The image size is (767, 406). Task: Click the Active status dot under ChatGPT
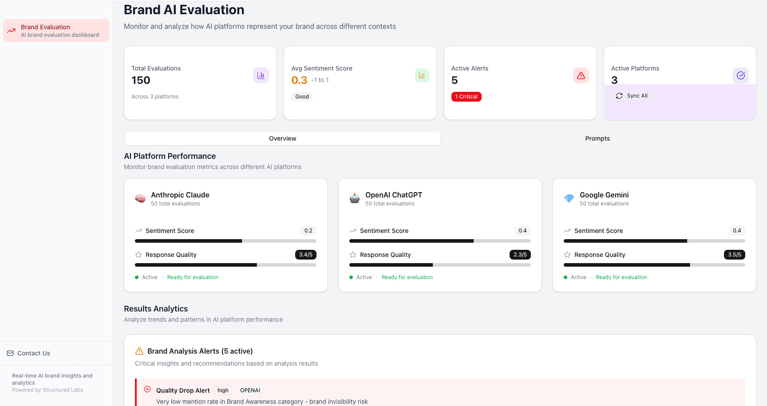click(x=351, y=277)
